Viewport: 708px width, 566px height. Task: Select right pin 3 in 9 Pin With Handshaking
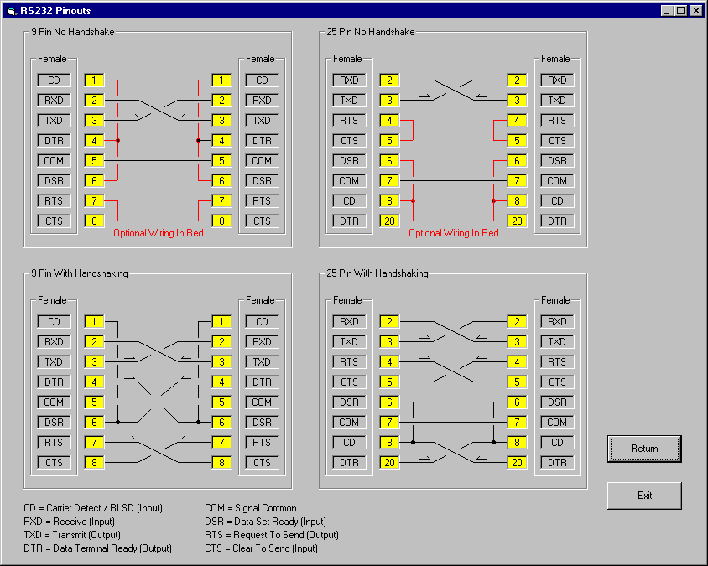point(221,362)
